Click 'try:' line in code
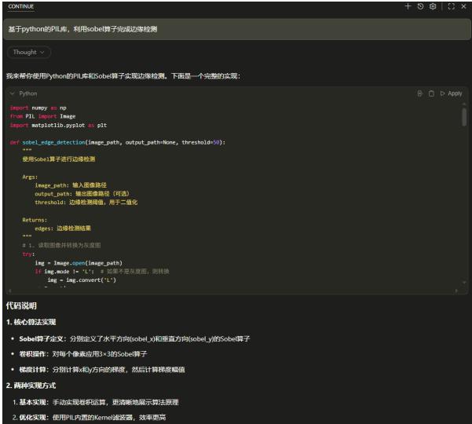The image size is (472, 424). 28,254
